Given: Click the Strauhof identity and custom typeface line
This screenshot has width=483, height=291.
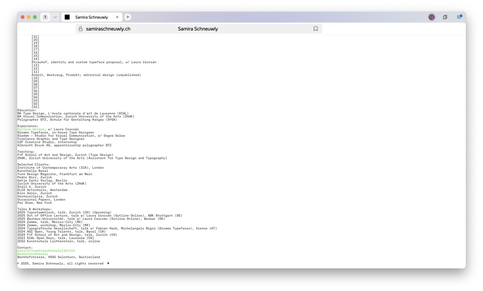Looking at the screenshot, I should 94,62.
